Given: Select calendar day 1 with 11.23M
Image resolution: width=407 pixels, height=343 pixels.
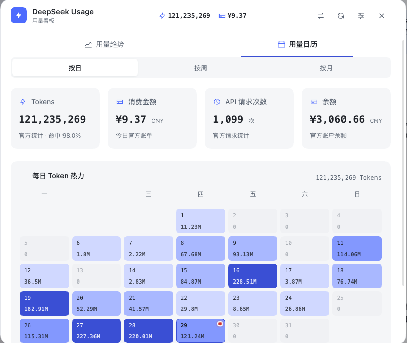Looking at the screenshot, I should [201, 221].
